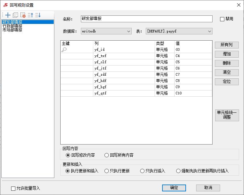The width and height of the screenshot is (244, 195).
Task: Select the yf_jtf column cell
Action: [x=124, y=68]
